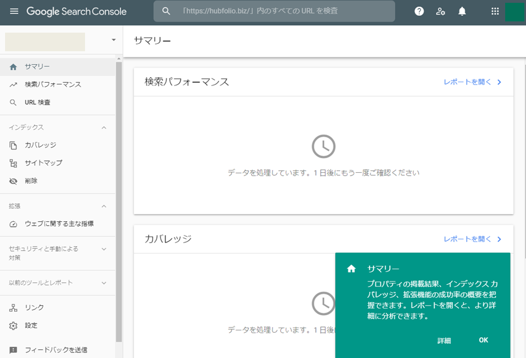
Task: Open the 検索パフォーマンス report via レポートを開く
Action: click(467, 82)
